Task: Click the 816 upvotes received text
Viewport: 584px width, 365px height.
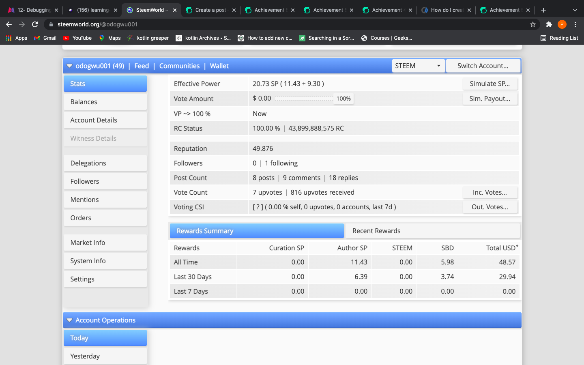Action: coord(322,192)
